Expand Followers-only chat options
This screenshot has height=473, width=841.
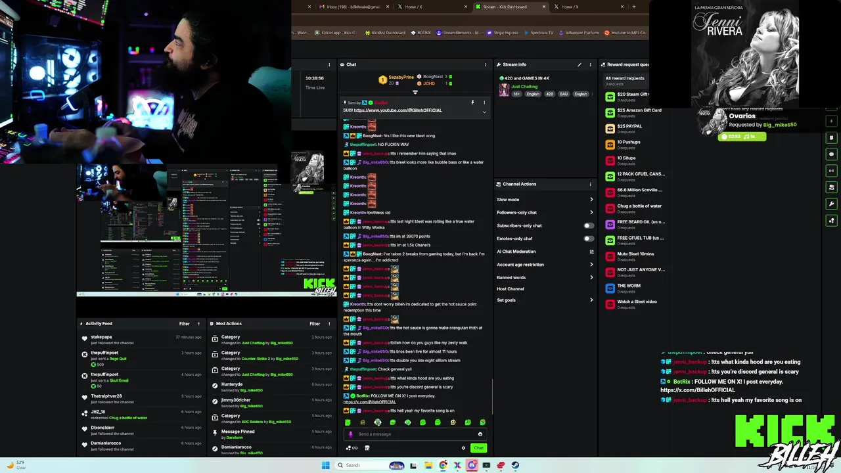click(591, 212)
